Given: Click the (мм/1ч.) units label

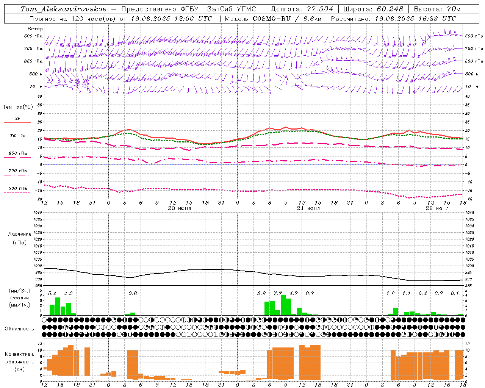Looking at the screenshot, I should pos(20,305).
